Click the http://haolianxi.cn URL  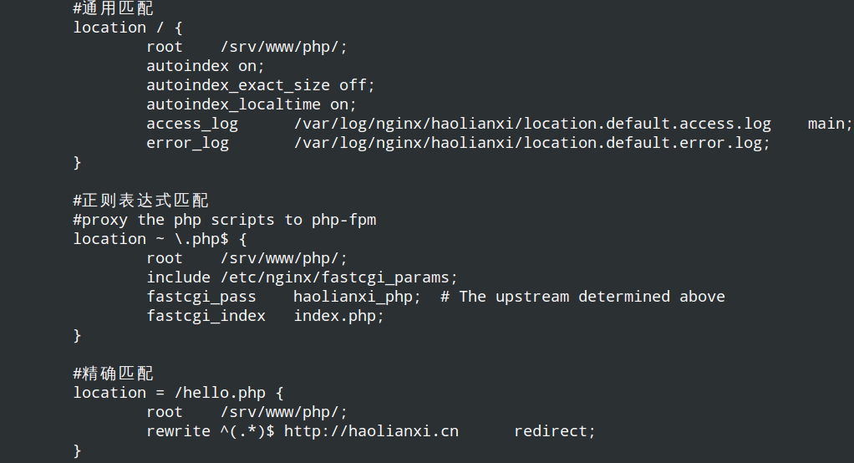pos(372,431)
